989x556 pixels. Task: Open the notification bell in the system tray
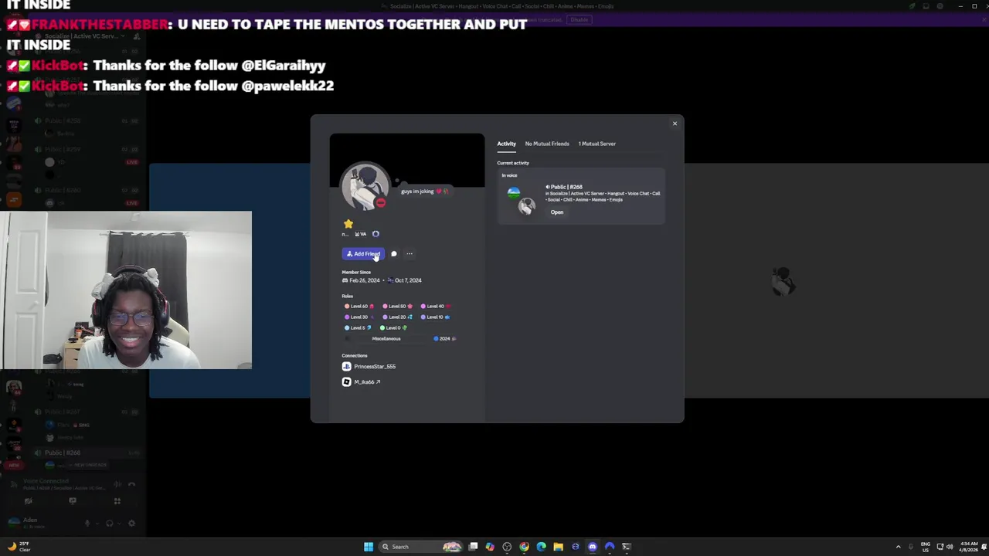984,547
